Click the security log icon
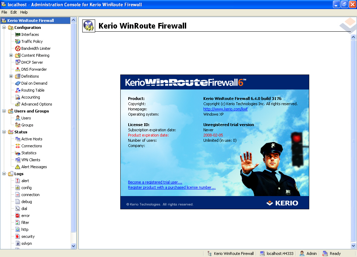 [x=18, y=236]
